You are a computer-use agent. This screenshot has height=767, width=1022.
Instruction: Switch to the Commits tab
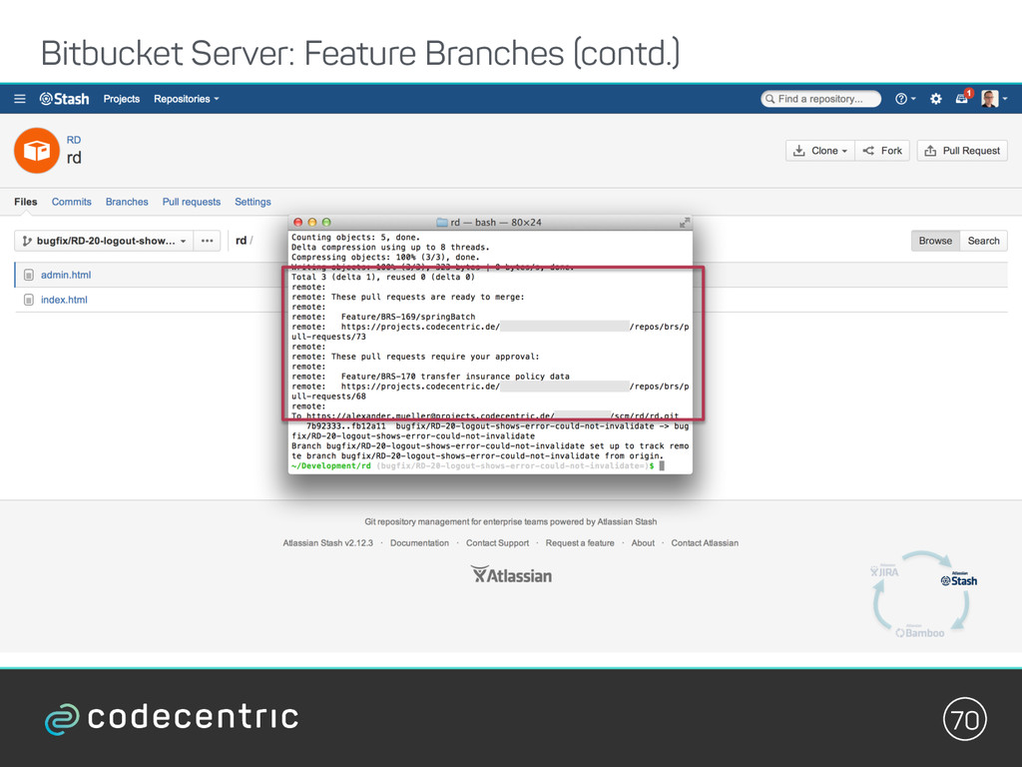[72, 202]
